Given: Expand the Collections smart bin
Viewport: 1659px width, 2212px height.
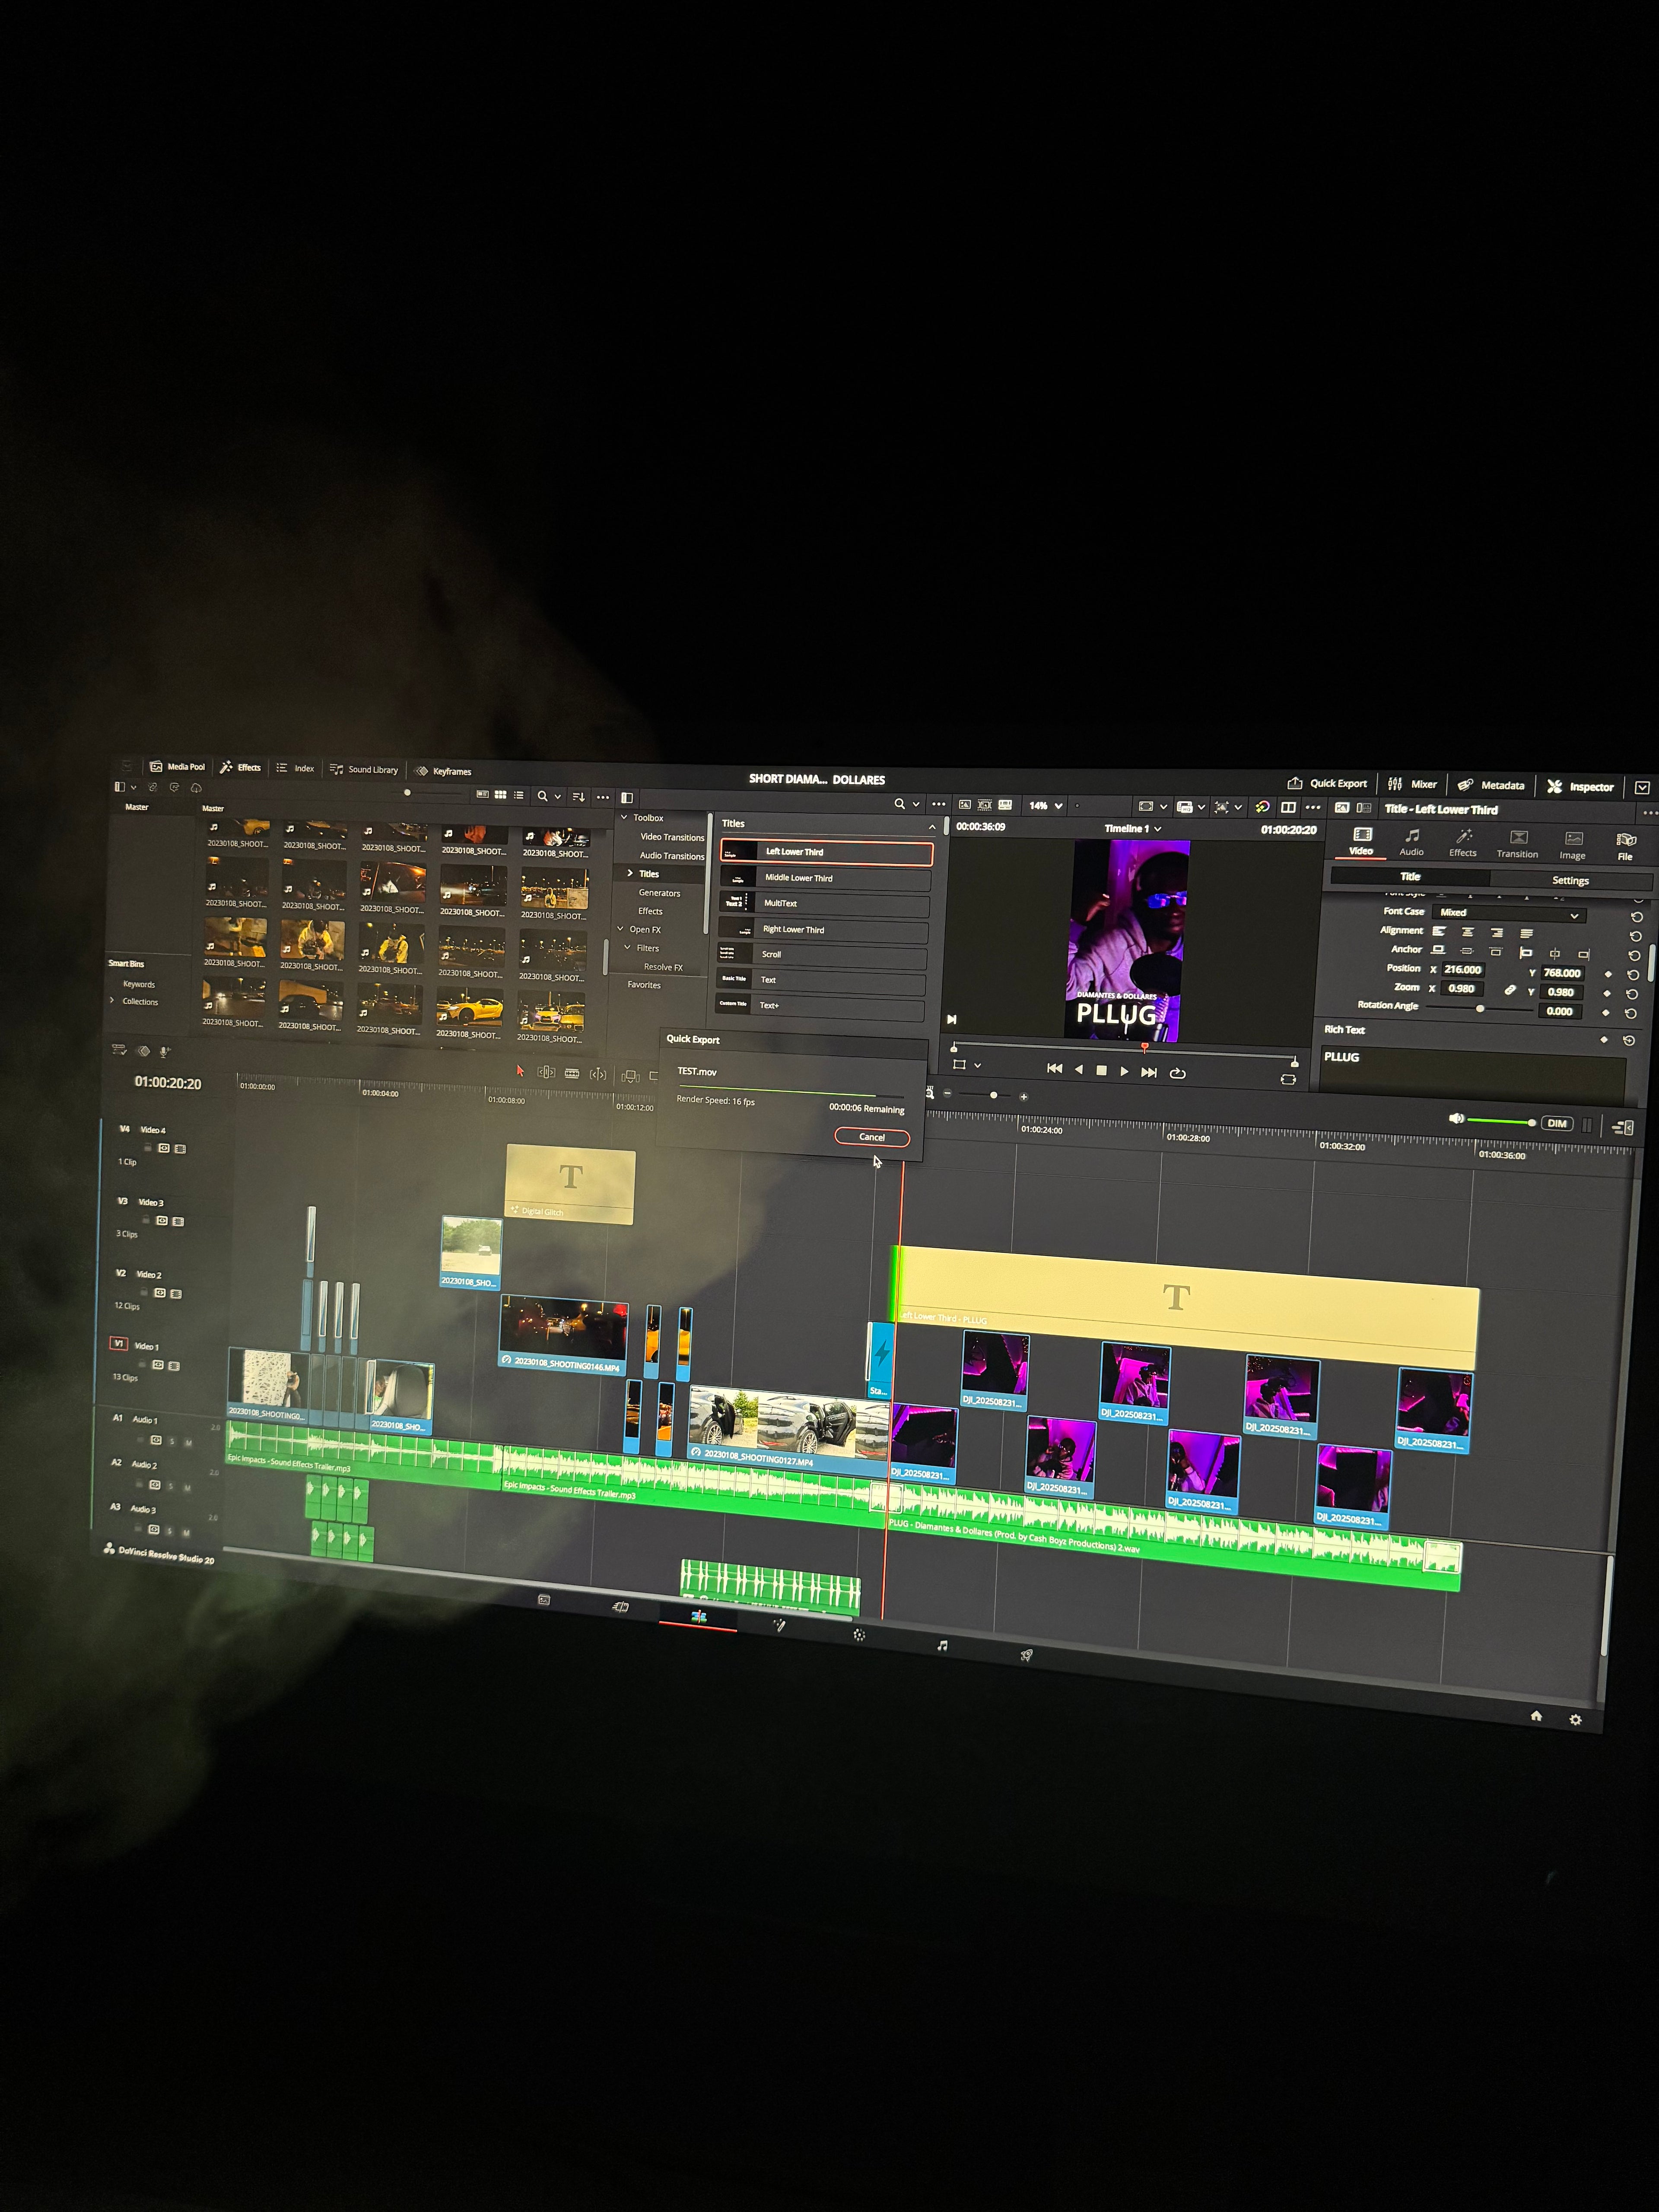Looking at the screenshot, I should 111,1000.
